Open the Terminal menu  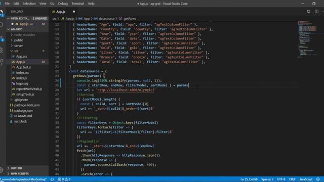coord(77,4)
